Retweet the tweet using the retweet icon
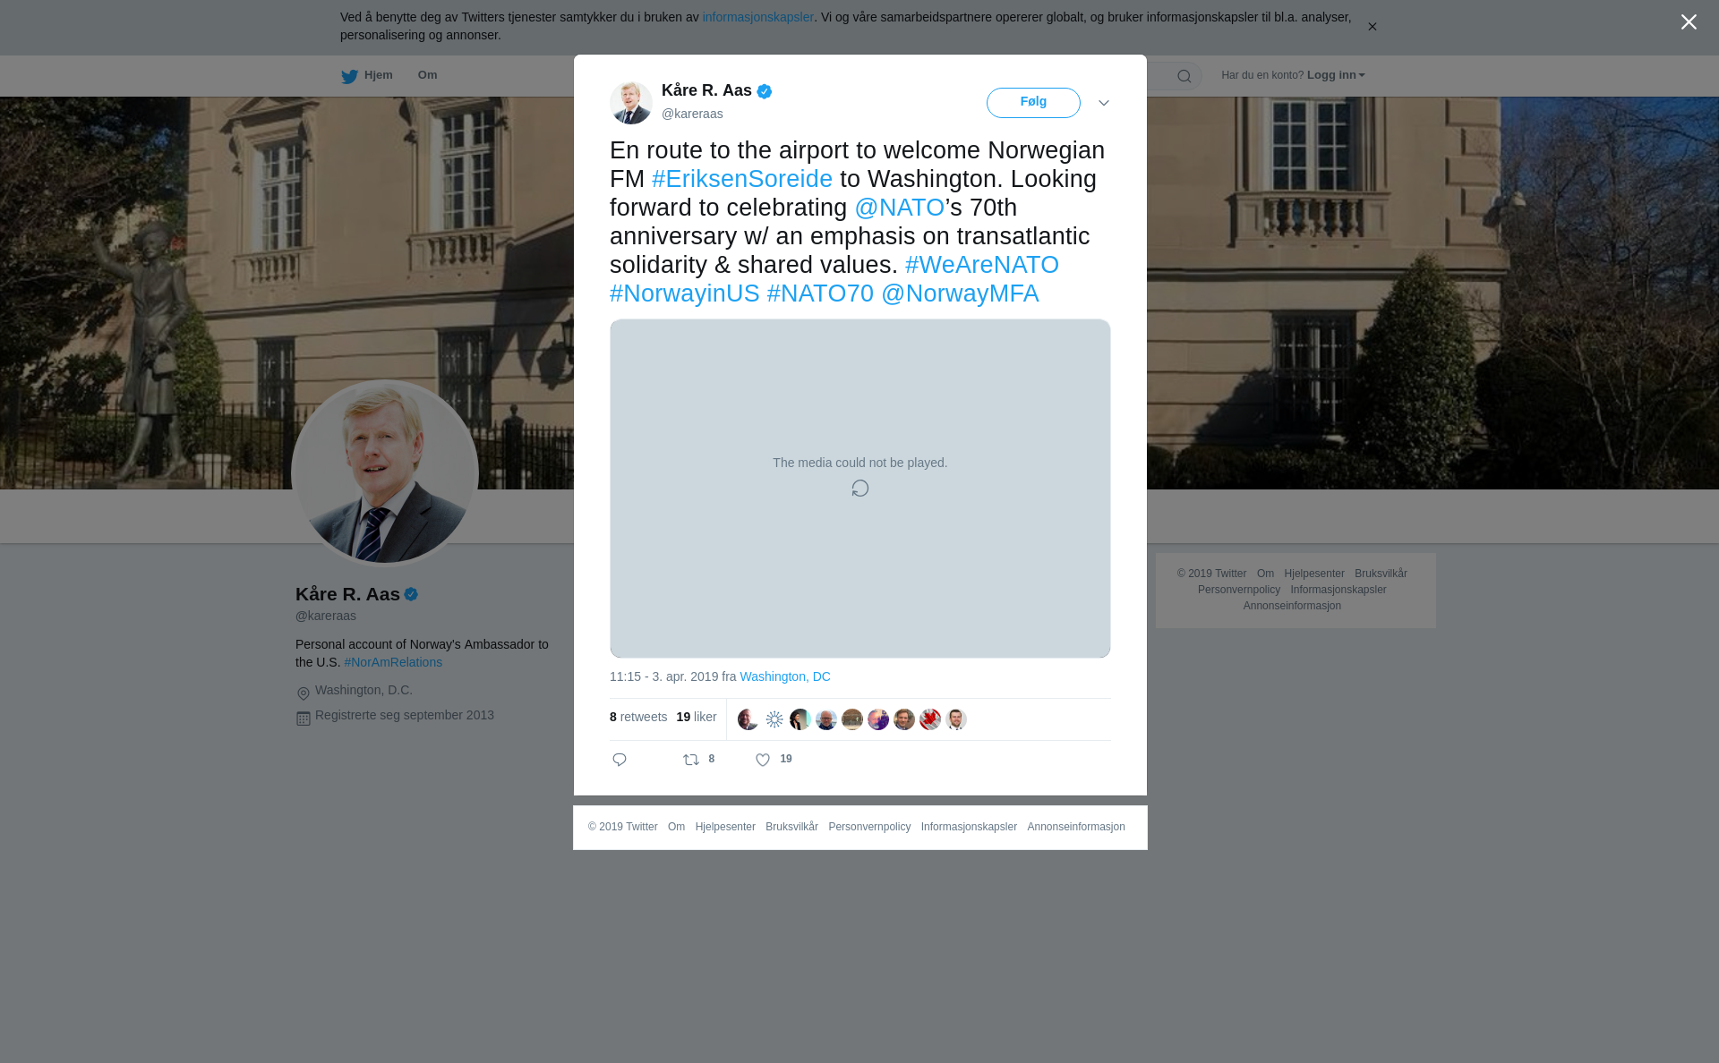This screenshot has height=1063, width=1719. (691, 760)
